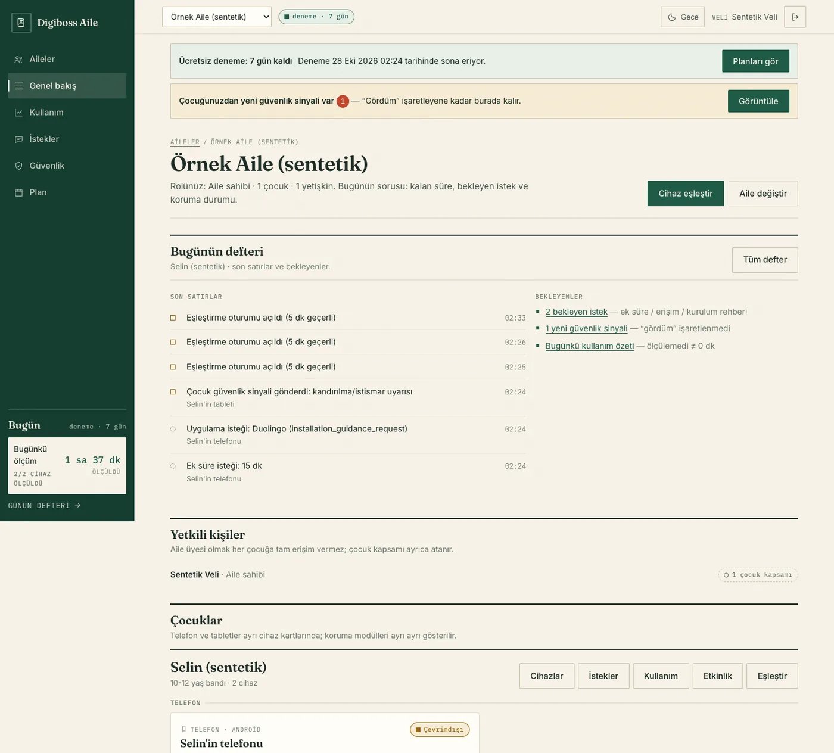The width and height of the screenshot is (834, 753).
Task: Click the Selin'in telefonu device card title
Action: point(222,743)
